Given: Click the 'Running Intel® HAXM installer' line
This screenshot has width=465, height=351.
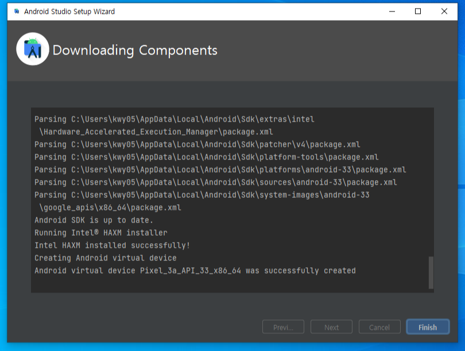Looking at the screenshot, I should (101, 233).
